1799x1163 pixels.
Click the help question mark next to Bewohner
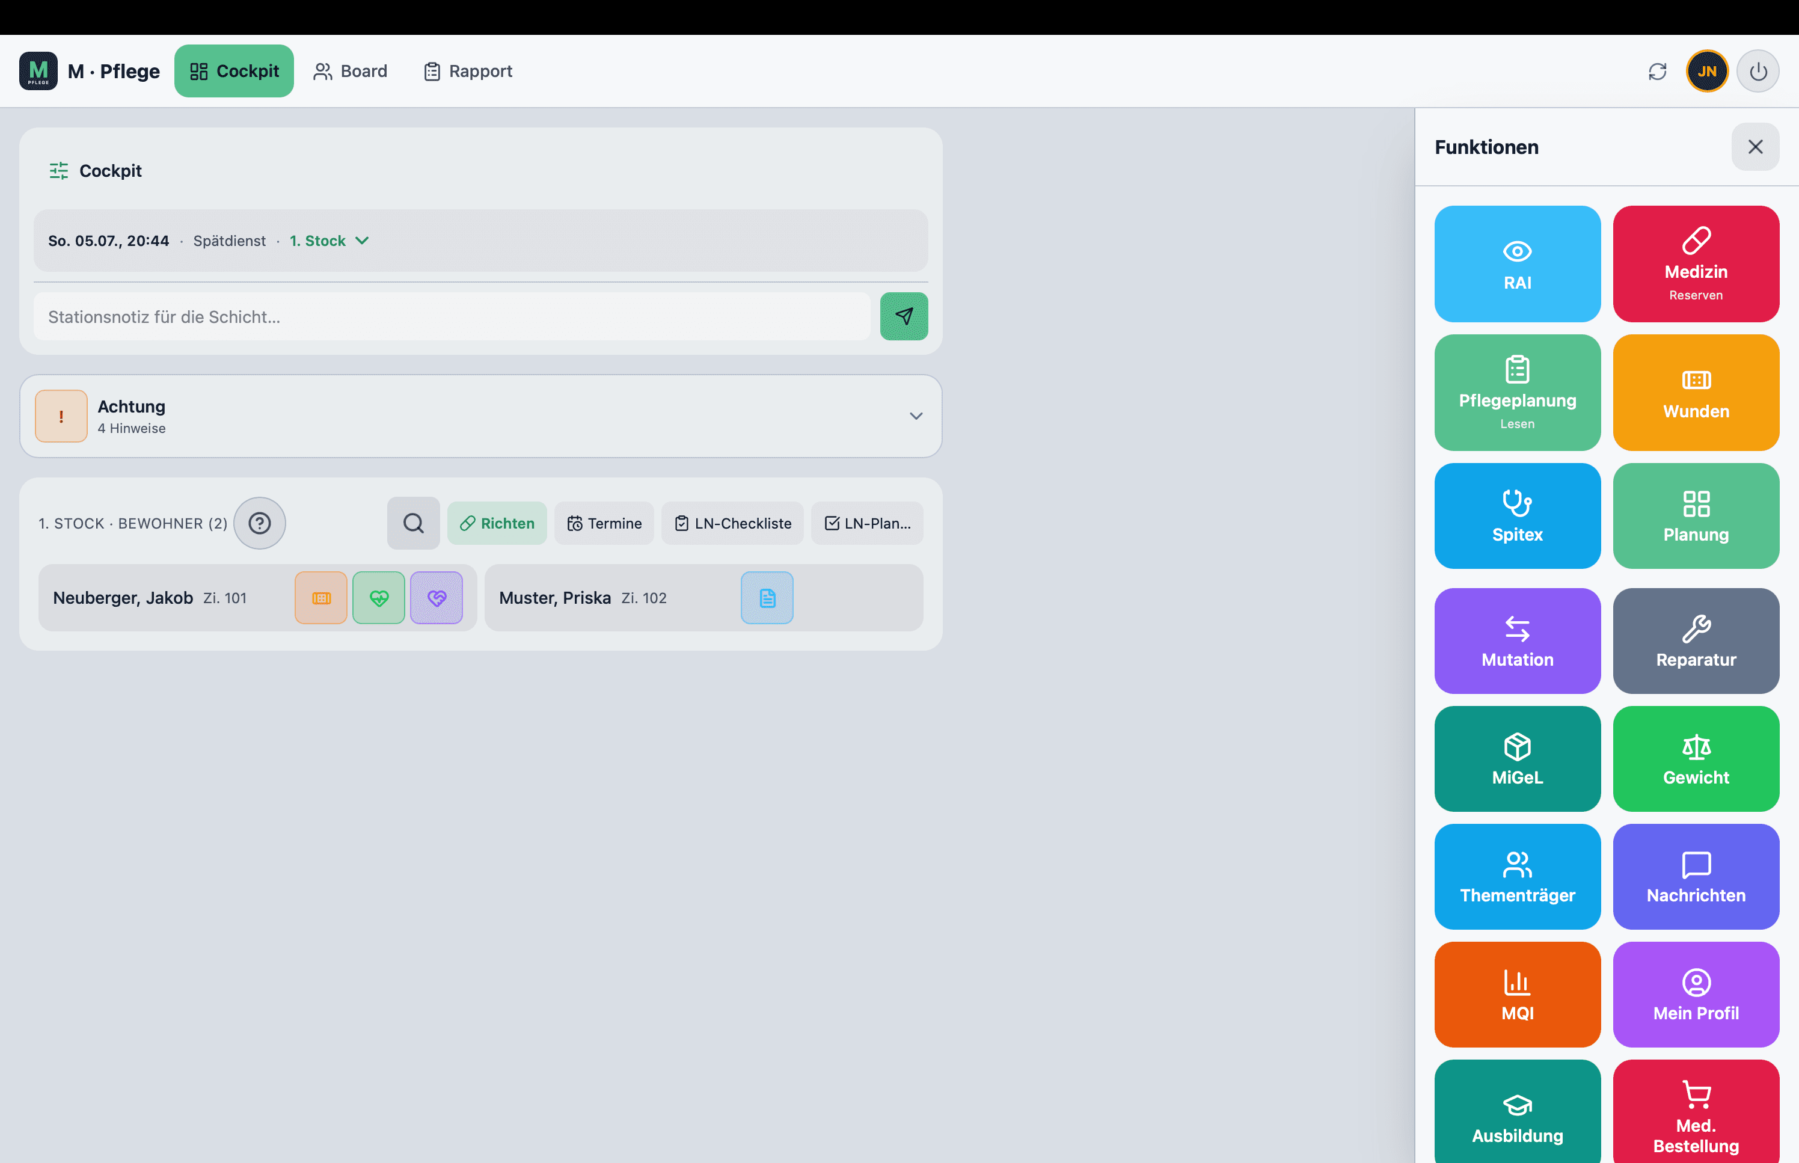coord(260,523)
